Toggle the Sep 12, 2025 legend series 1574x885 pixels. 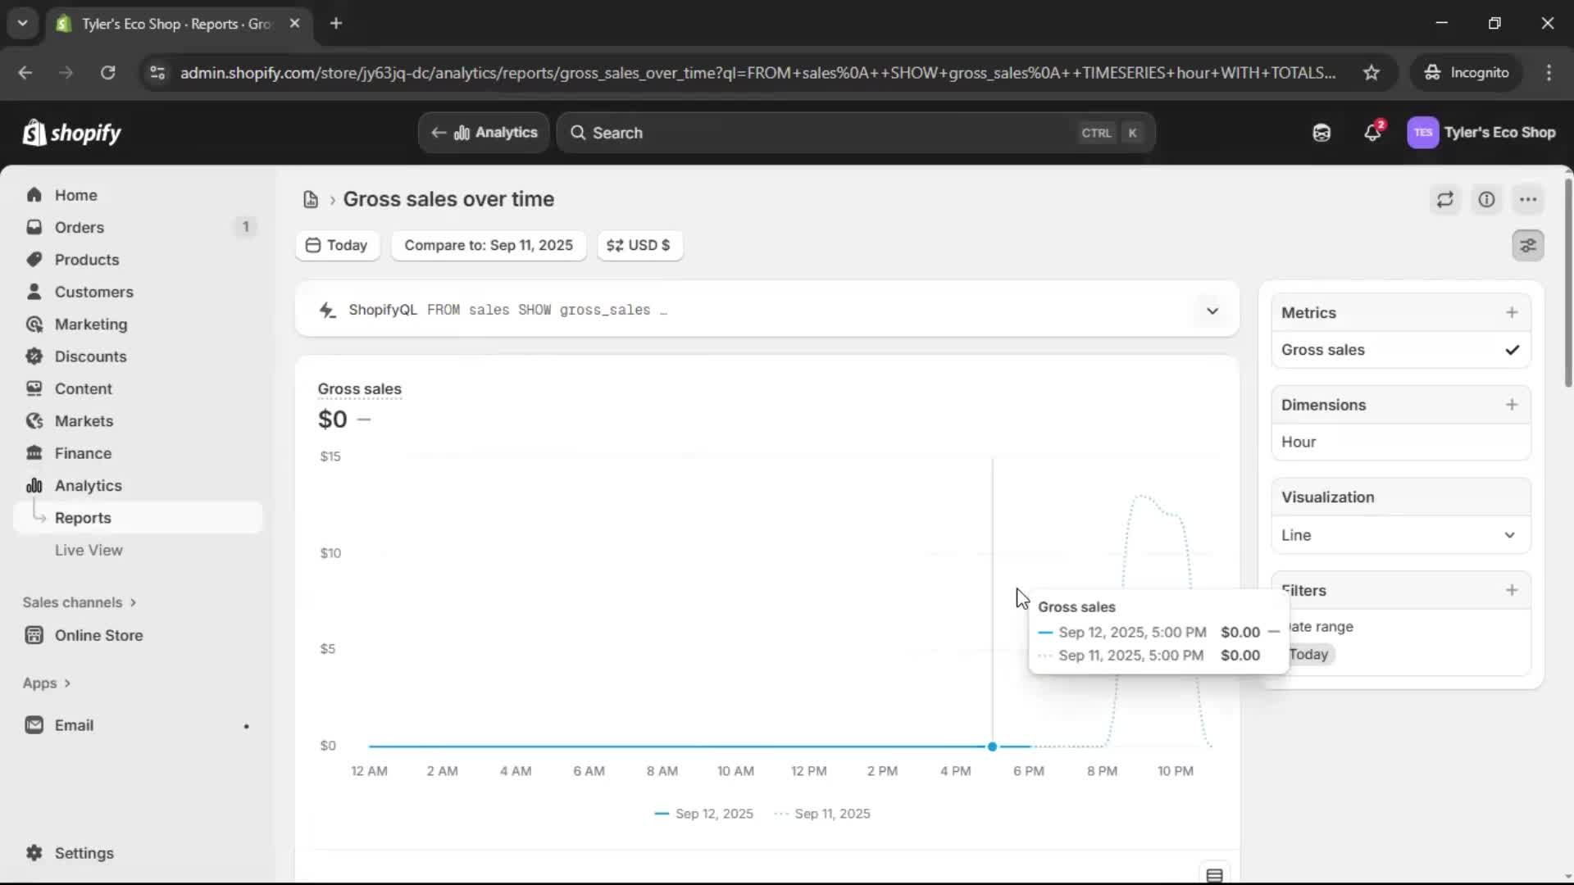[704, 814]
